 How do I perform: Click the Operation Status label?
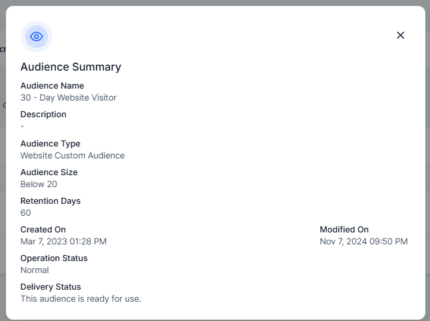54,258
